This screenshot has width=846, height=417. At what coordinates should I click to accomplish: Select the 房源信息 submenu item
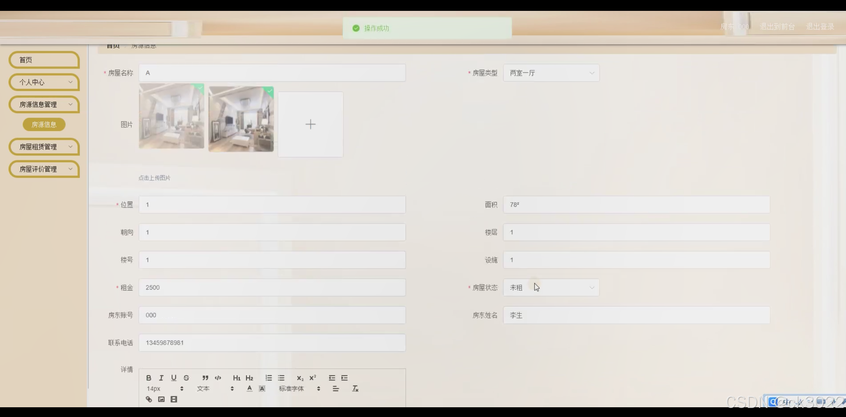[44, 124]
